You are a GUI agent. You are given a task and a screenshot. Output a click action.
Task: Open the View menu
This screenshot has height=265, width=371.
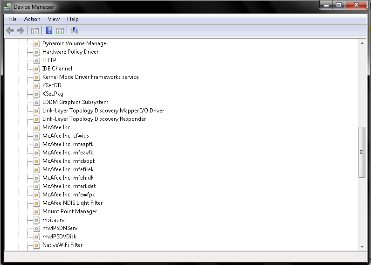pos(54,19)
